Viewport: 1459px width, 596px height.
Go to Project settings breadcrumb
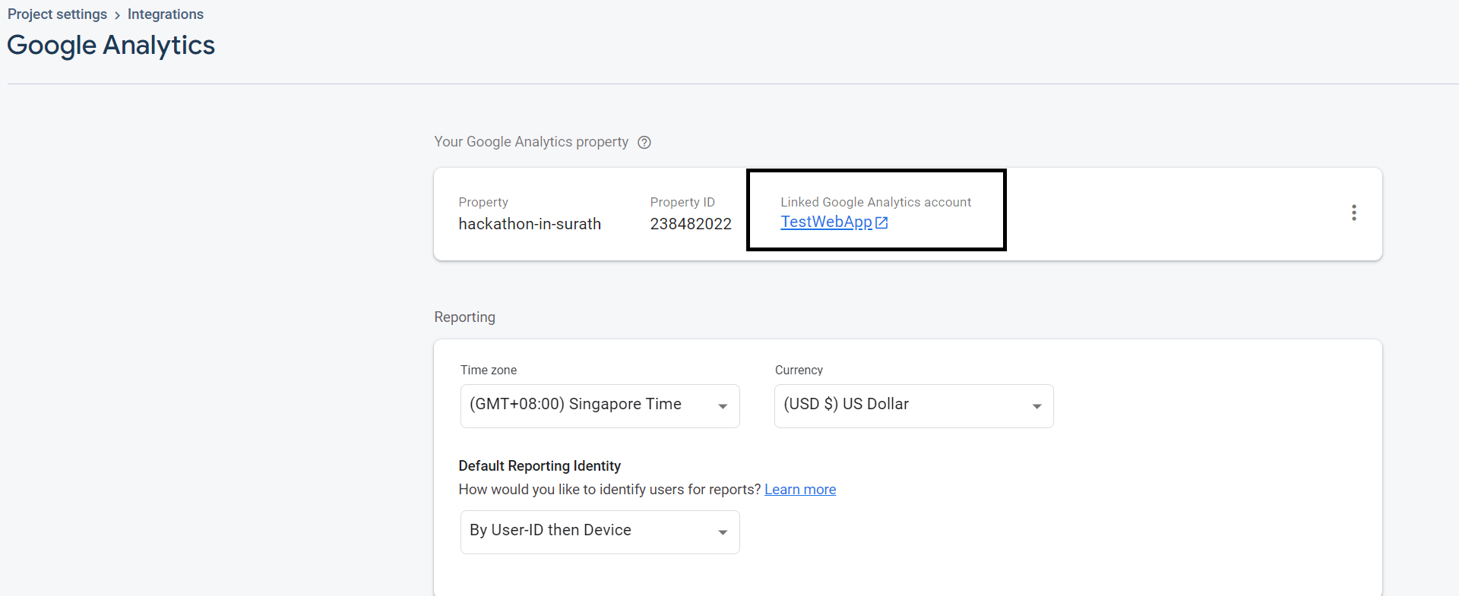57,14
